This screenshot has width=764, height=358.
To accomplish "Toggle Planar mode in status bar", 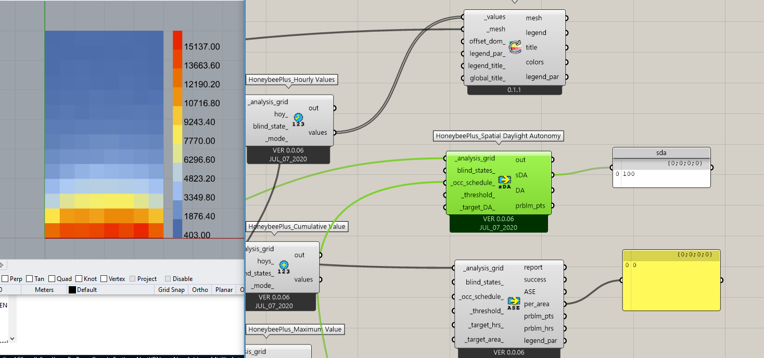I will (x=224, y=290).
